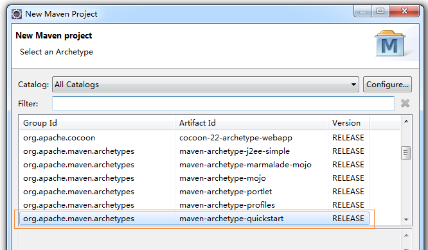Click the org.apache.maven.archetypes cell for portlet row
The image size is (428, 250).
(x=78, y=192)
